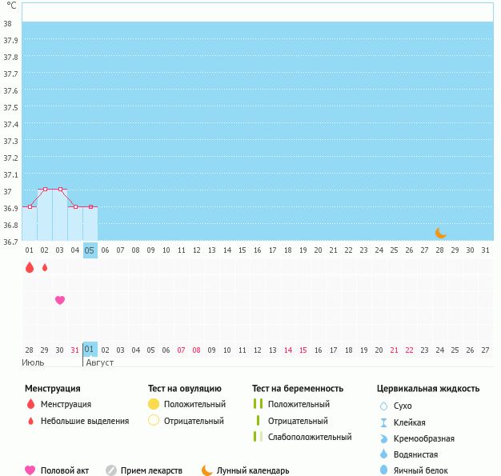Select calendar date 15 in red
The height and width of the screenshot is (476, 501).
(303, 350)
